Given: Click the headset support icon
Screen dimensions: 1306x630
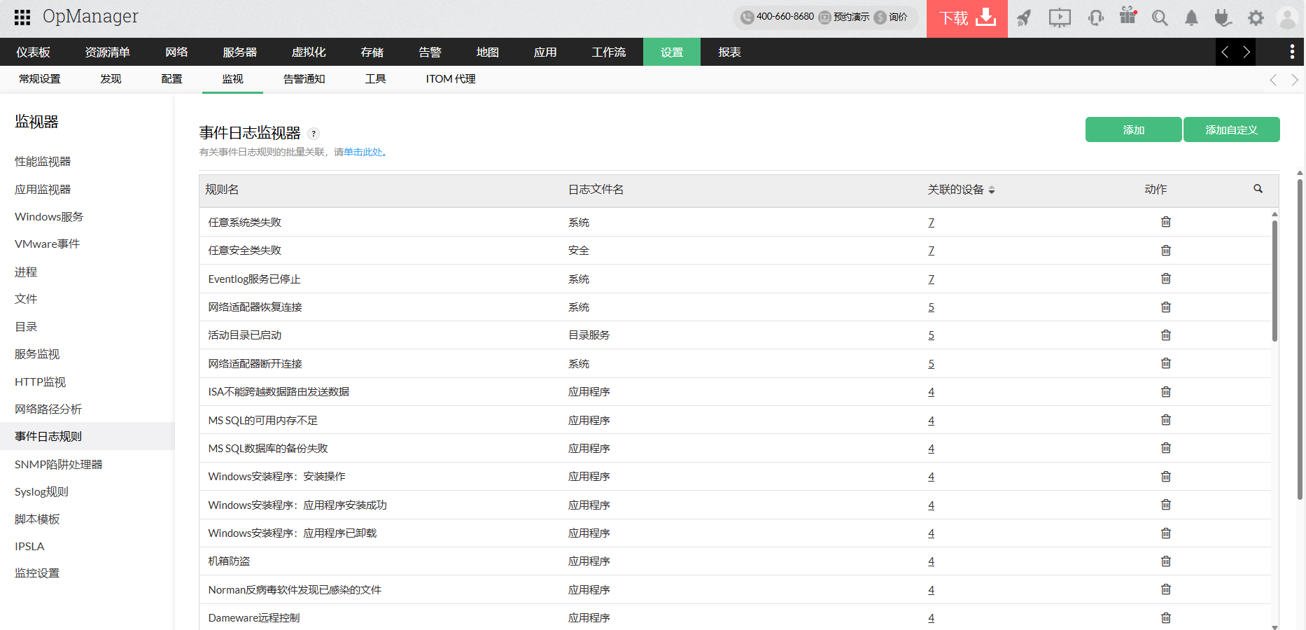Looking at the screenshot, I should [1095, 17].
